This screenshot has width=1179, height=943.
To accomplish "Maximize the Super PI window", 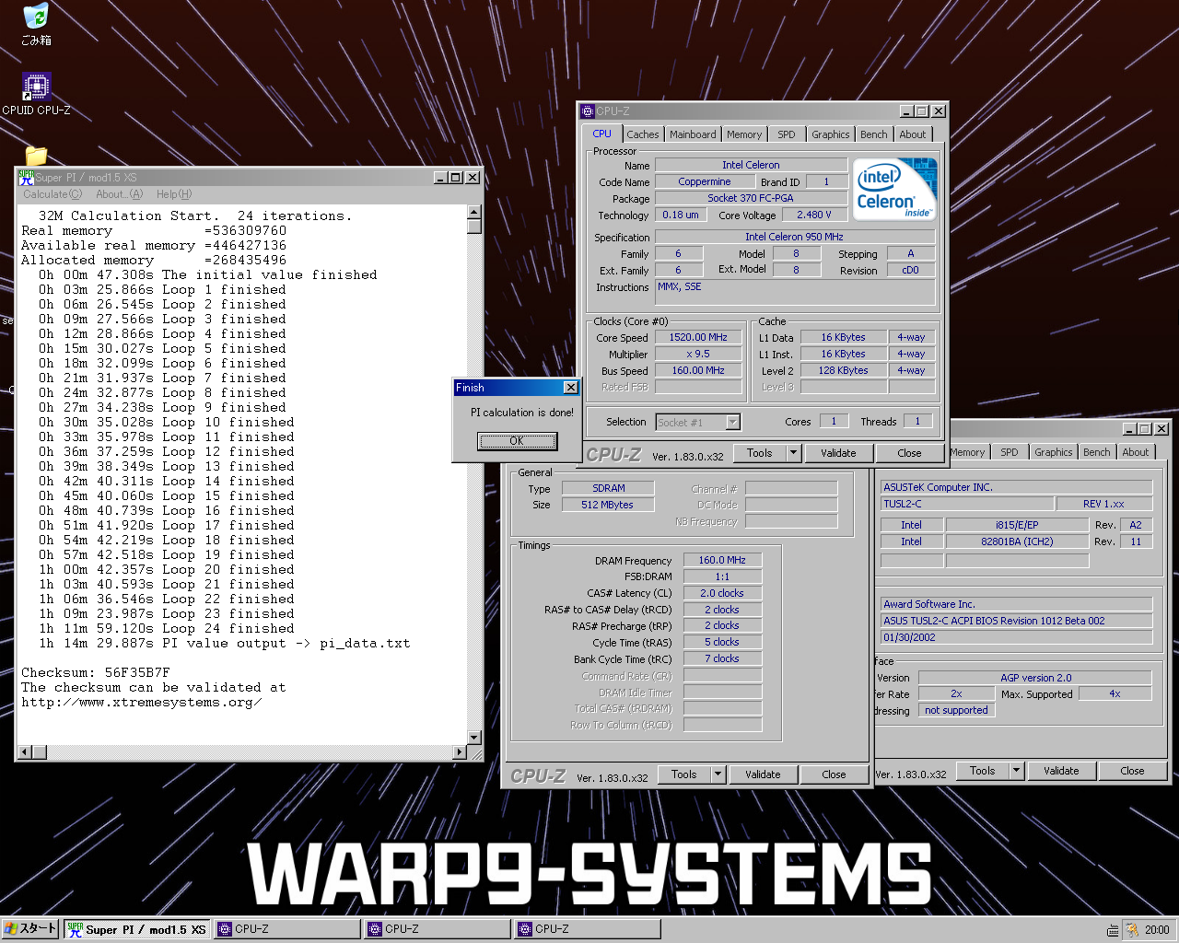I will click(455, 178).
